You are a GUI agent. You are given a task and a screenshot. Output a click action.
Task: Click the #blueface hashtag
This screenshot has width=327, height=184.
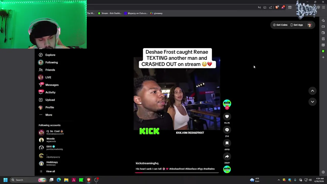(191, 169)
